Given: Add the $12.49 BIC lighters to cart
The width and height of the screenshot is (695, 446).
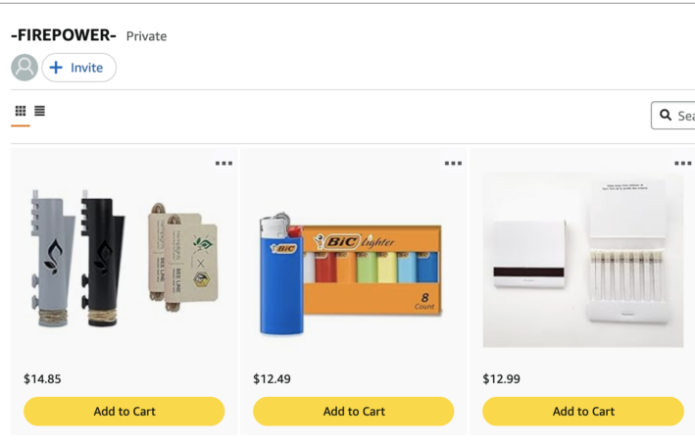Looking at the screenshot, I should pyautogui.click(x=354, y=412).
